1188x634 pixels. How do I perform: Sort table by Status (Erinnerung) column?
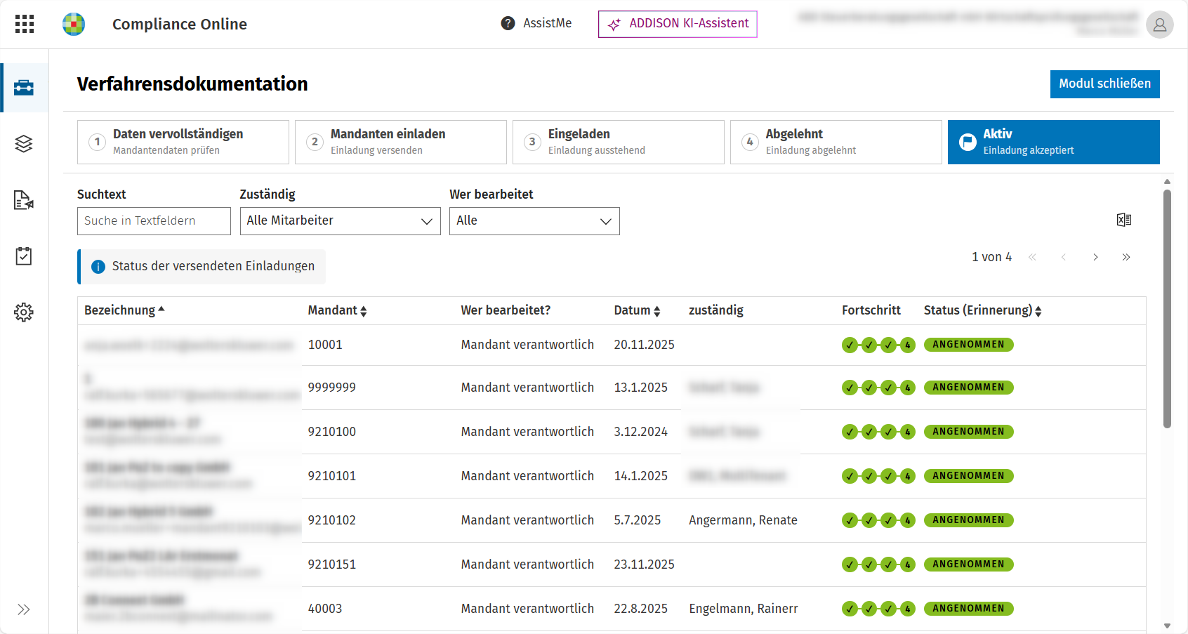[982, 310]
